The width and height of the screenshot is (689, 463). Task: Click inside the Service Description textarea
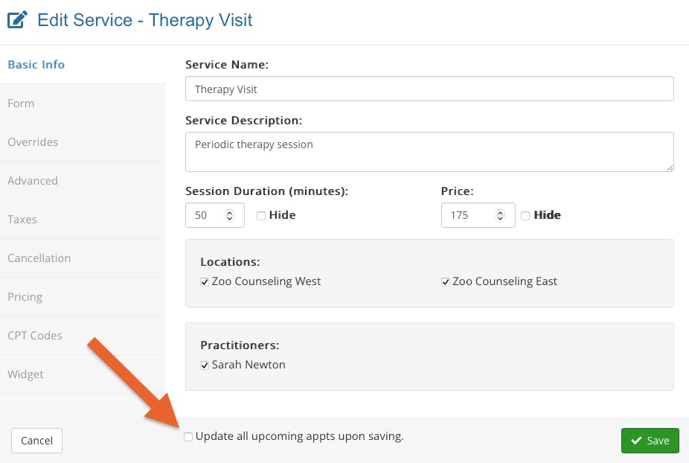pyautogui.click(x=429, y=152)
